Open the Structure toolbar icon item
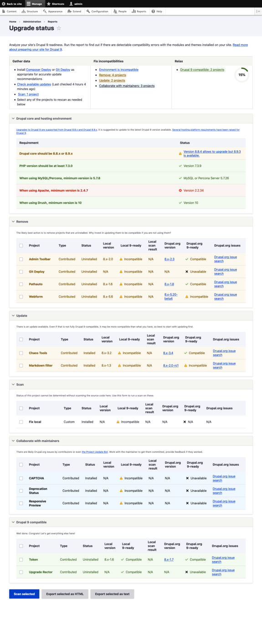This screenshot has height=617, width=262. [30, 11]
